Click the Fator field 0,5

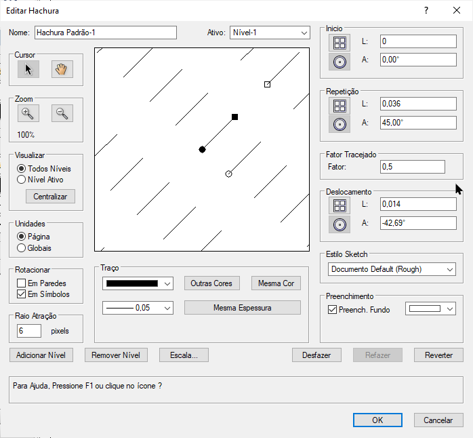(x=413, y=167)
